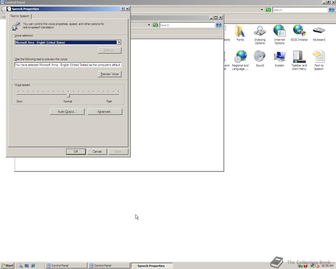Open the Keyboard control panel item

coord(319,33)
